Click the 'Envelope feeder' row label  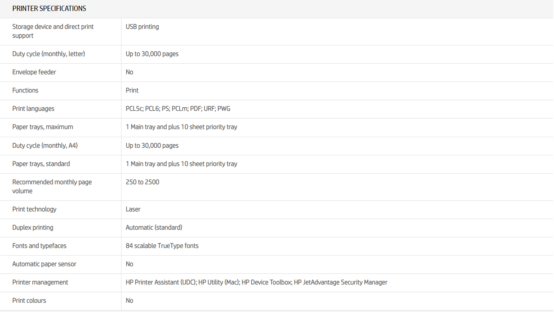(34, 72)
